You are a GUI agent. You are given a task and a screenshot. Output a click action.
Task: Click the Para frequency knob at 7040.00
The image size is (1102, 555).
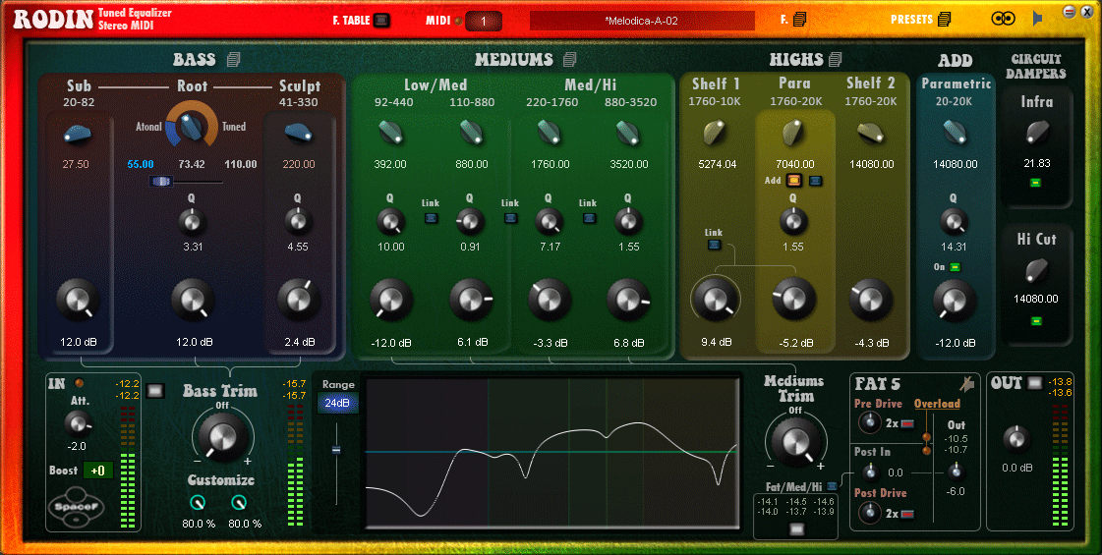793,132
